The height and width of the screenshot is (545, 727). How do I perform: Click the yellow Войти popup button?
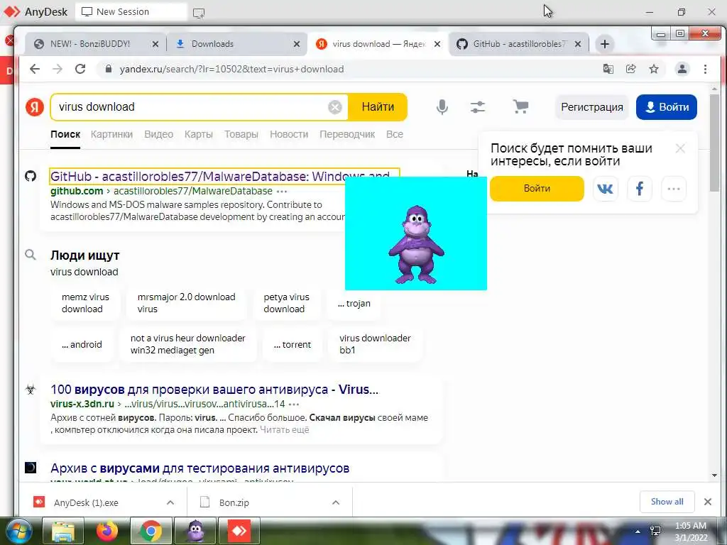[x=537, y=189]
